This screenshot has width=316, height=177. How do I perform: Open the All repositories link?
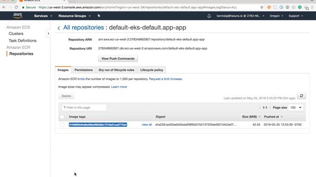83,28
